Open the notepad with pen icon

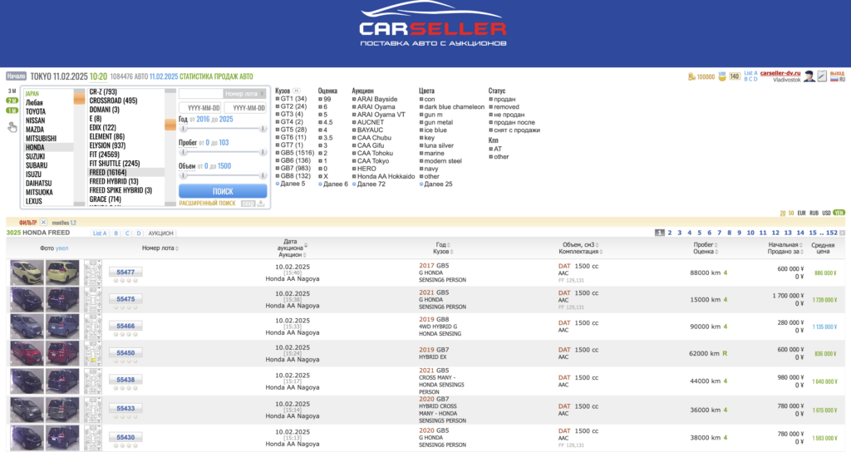[822, 76]
